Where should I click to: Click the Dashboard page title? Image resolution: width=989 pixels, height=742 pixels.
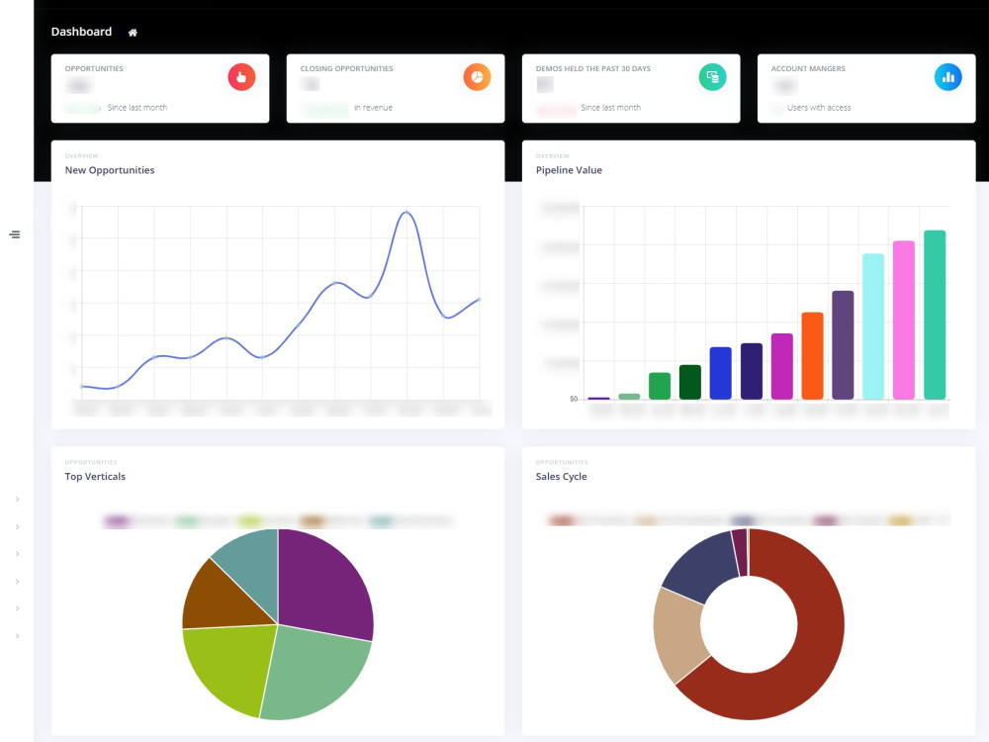[x=81, y=32]
